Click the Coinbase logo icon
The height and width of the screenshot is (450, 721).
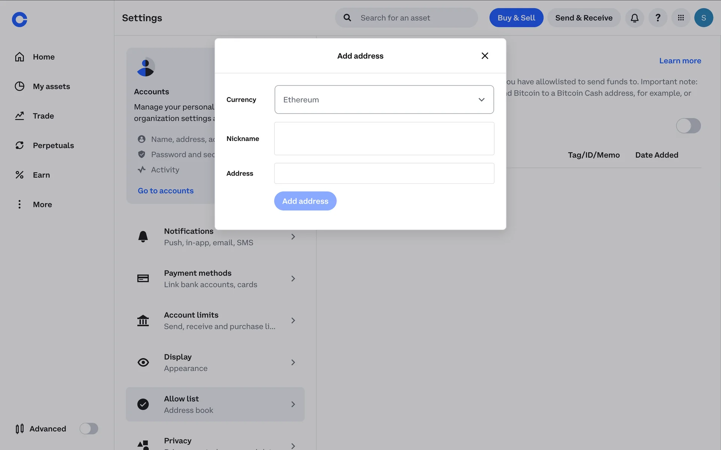[x=20, y=19]
